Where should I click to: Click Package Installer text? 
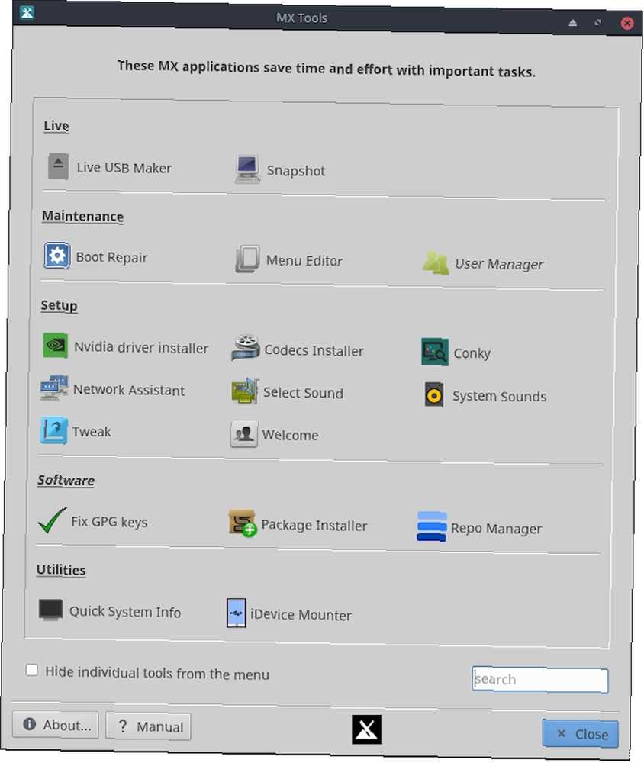pyautogui.click(x=314, y=525)
